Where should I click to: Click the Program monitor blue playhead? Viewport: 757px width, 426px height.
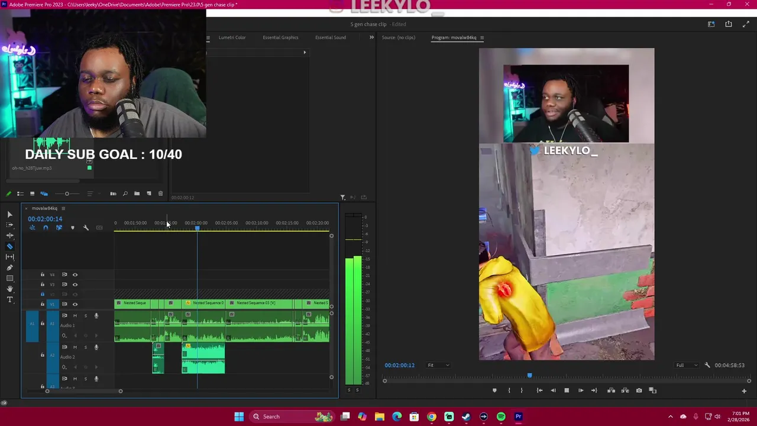coord(529,375)
